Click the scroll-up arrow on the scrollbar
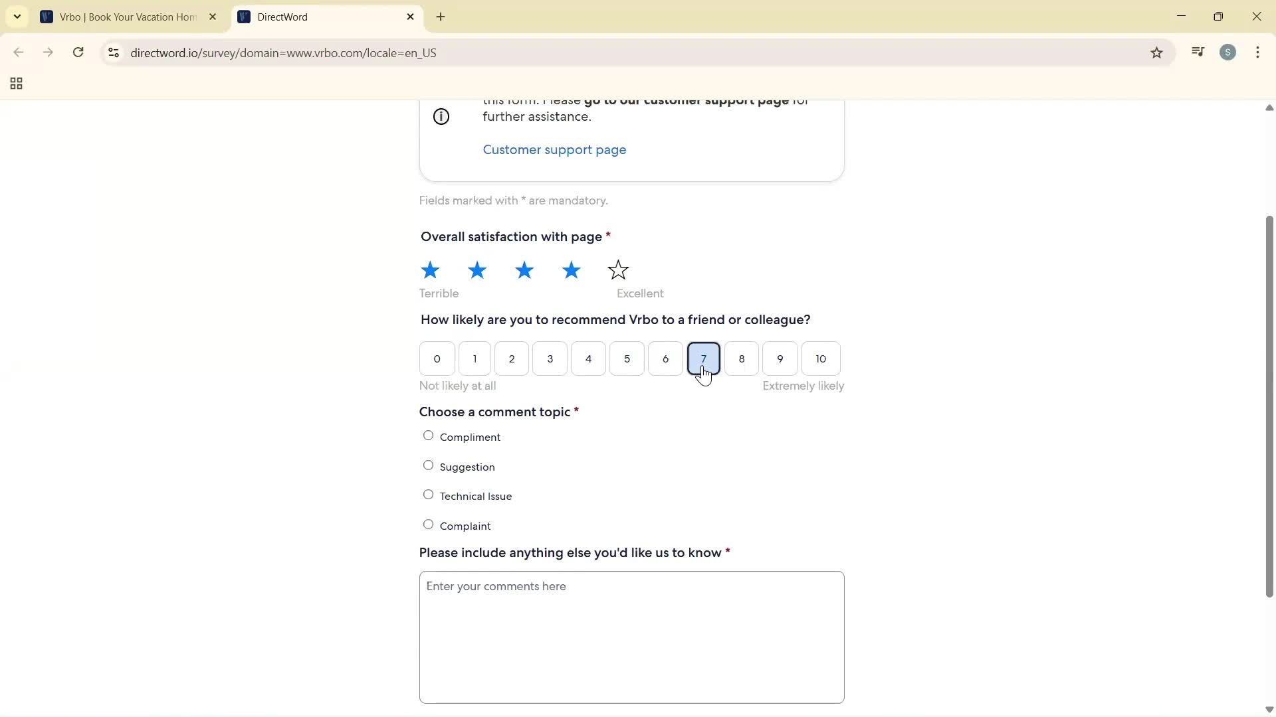 tap(1269, 108)
